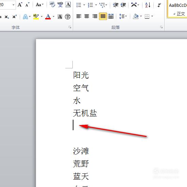The image size is (187, 187).
Task: Open the Change Case (Aa) menu
Action: pos(39,5)
